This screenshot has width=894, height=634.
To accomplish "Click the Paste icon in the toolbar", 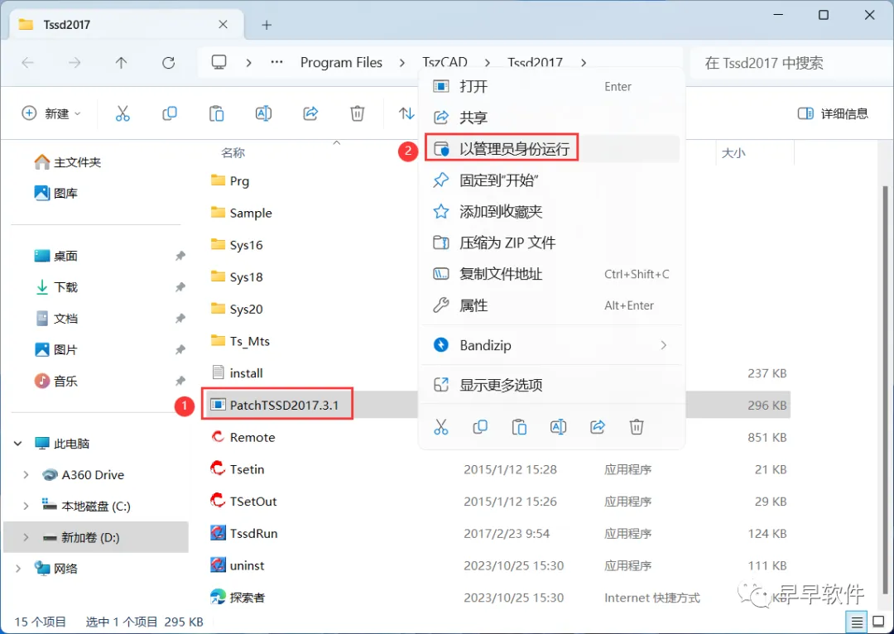I will tap(217, 113).
